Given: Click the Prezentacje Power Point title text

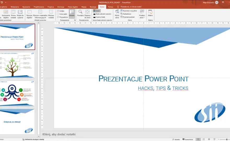Looking at the screenshot, I should pyautogui.click(x=143, y=79).
